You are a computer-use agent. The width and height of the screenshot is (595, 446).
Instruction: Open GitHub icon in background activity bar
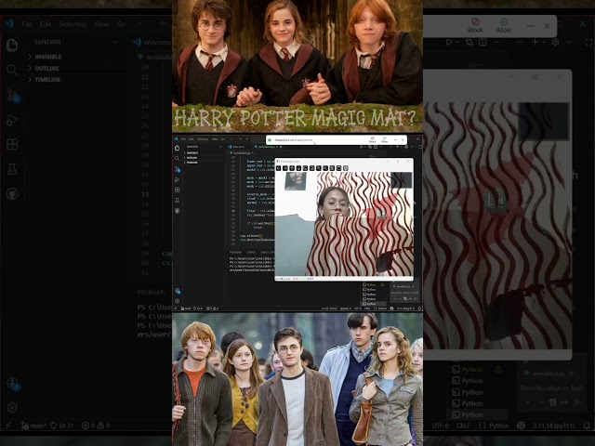[12, 194]
